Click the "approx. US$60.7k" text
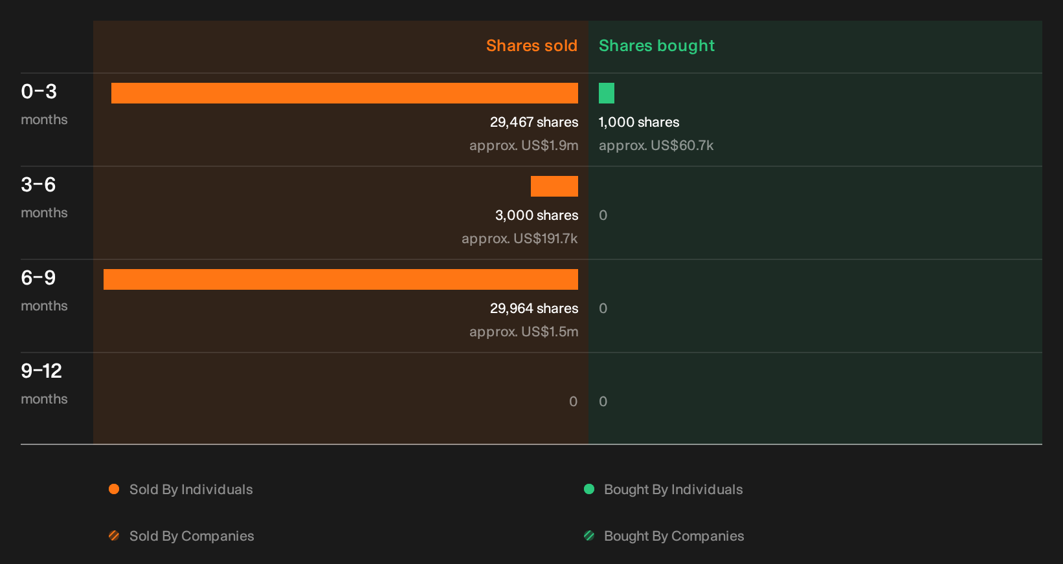1063x564 pixels. [x=656, y=146]
